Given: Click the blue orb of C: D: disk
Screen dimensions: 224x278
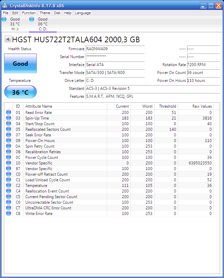Looking at the screenshot, I should (x=32, y=19).
